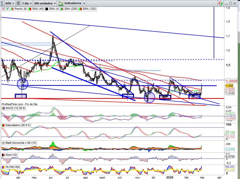The width and height of the screenshot is (240, 179).
Task: Click the FILTRO RSI panel icon
Action: click(3, 167)
